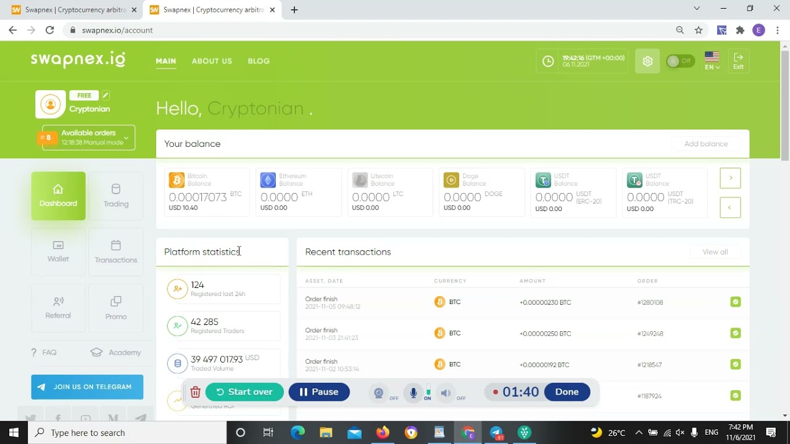The width and height of the screenshot is (790, 444).
Task: Open the Referral section
Action: click(x=59, y=308)
